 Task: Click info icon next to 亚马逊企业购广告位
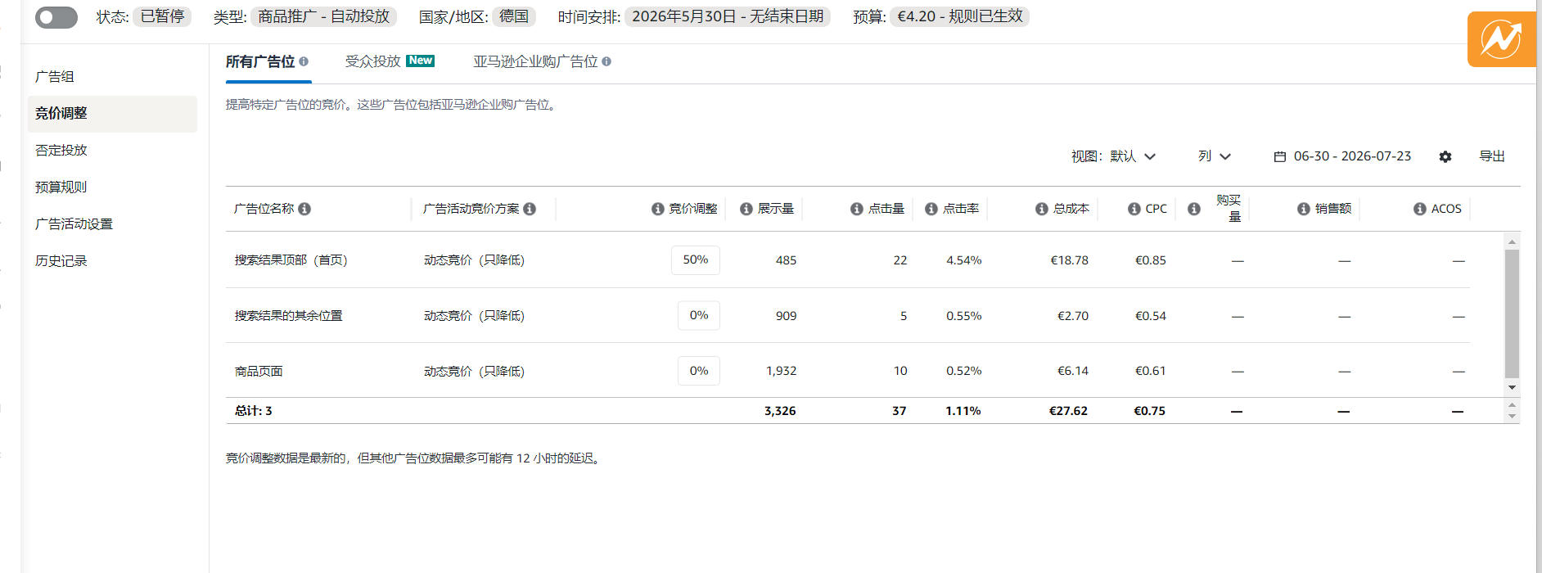pyautogui.click(x=606, y=61)
